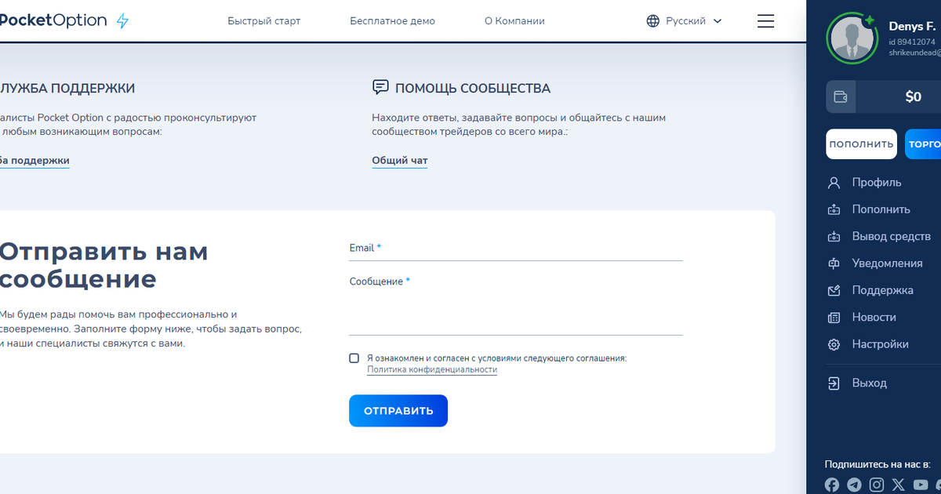
Task: Click the Уведомления notifications icon
Action: 834,263
